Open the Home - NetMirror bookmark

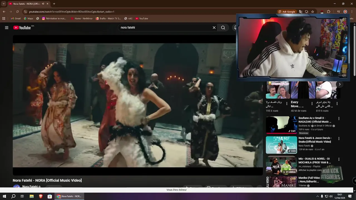(82, 18)
